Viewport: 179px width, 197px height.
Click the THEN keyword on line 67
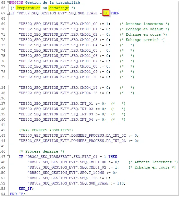(115, 13)
